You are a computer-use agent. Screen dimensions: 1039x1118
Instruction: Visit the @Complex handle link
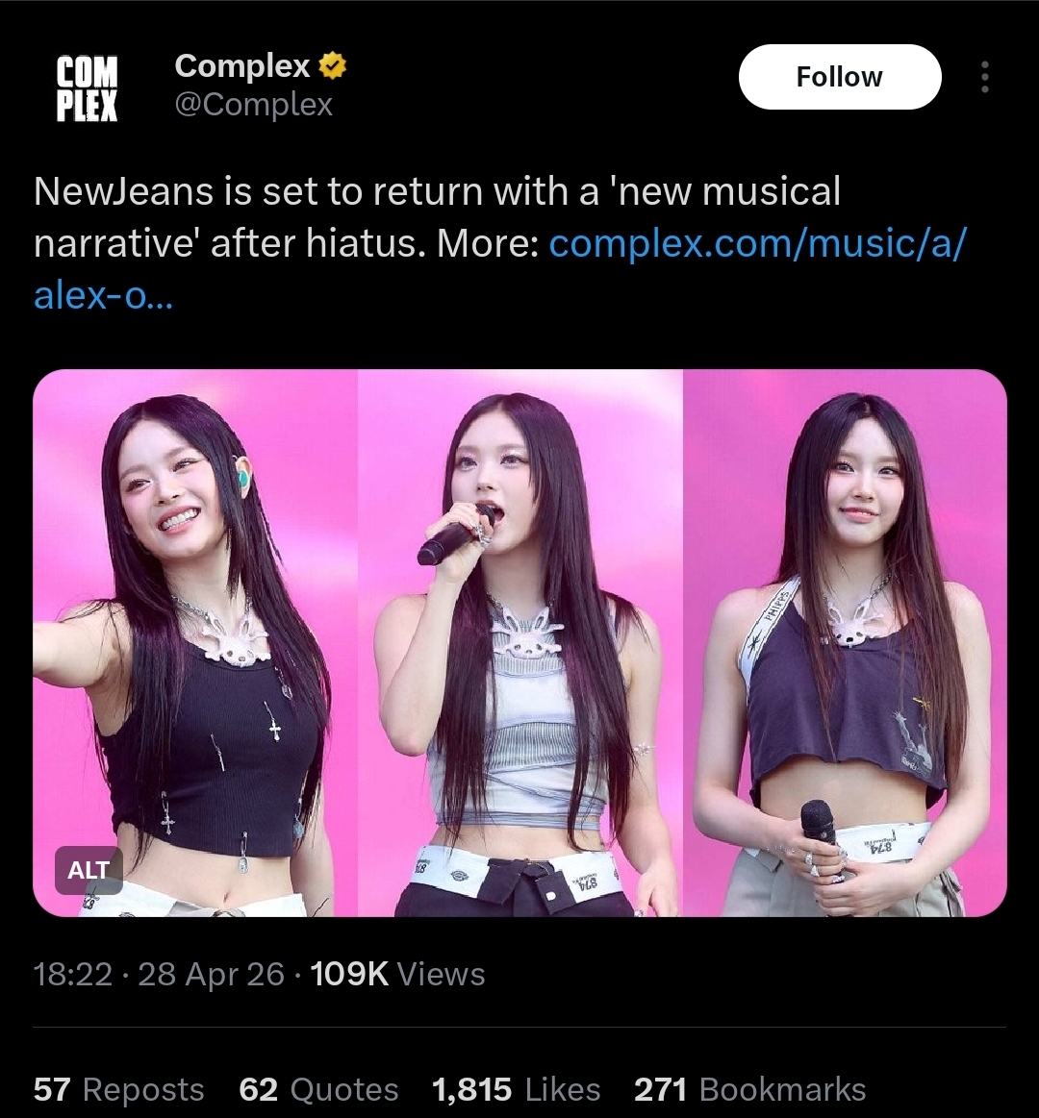pyautogui.click(x=253, y=105)
